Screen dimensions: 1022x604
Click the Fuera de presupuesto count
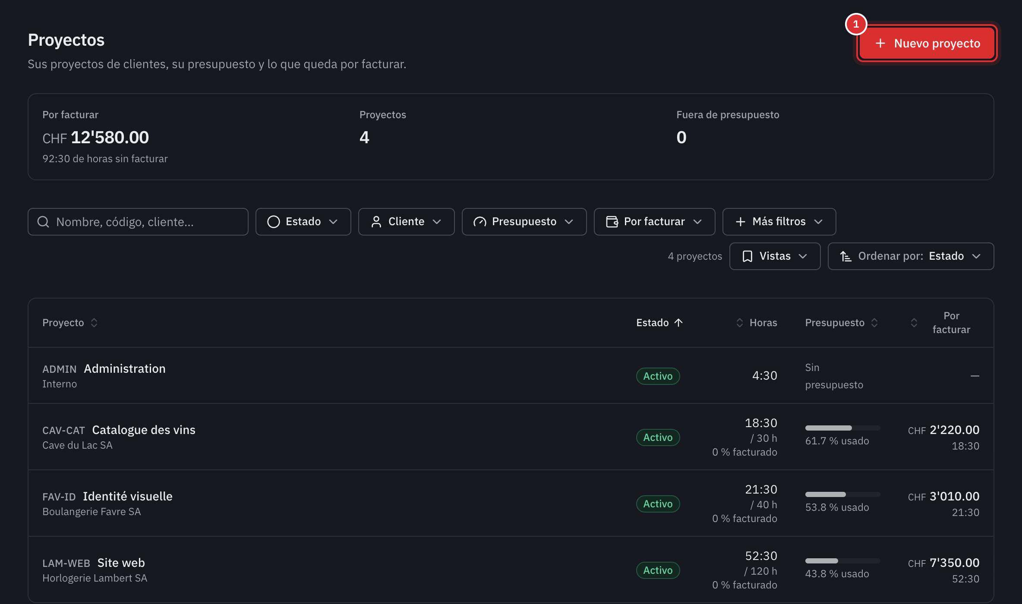click(681, 138)
